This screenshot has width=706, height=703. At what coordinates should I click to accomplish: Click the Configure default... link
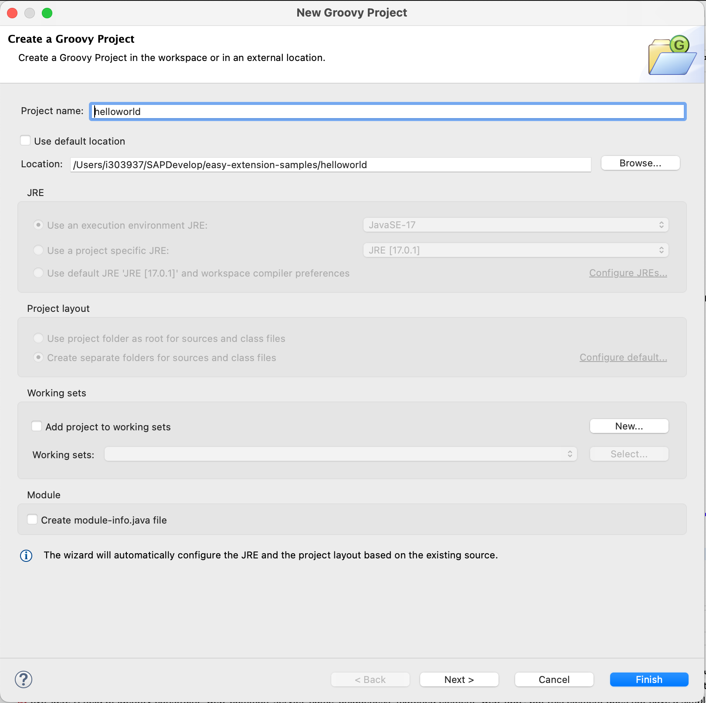[x=623, y=358]
